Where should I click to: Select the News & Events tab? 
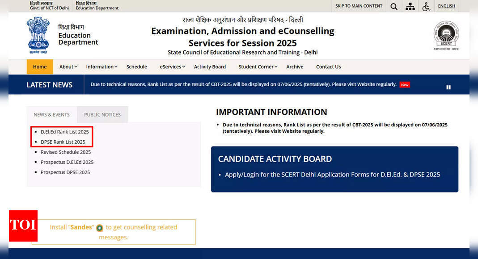coord(51,114)
